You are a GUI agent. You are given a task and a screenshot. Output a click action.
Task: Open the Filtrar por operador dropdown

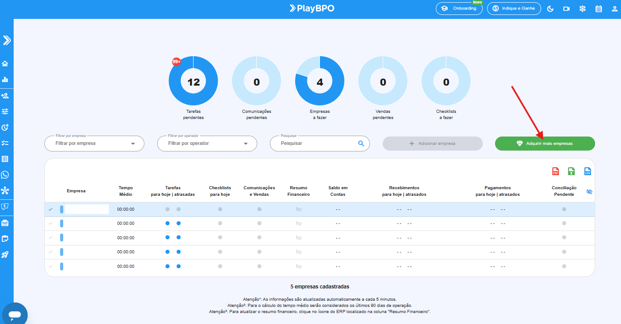click(x=207, y=144)
